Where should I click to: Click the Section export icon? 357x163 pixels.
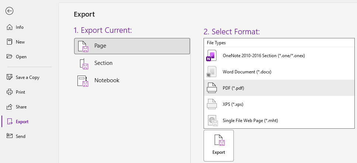84,64
